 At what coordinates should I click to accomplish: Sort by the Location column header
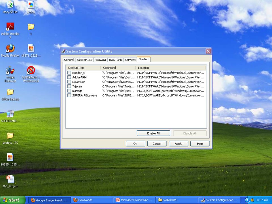coord(171,68)
